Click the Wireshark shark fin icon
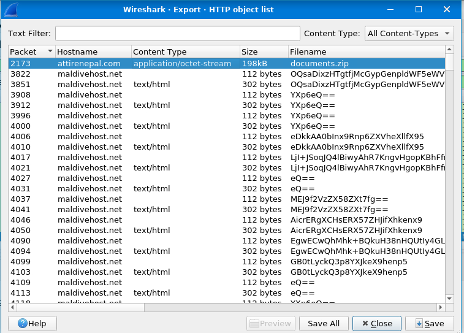Image resolution: width=464 pixels, height=333 pixels. point(11,10)
